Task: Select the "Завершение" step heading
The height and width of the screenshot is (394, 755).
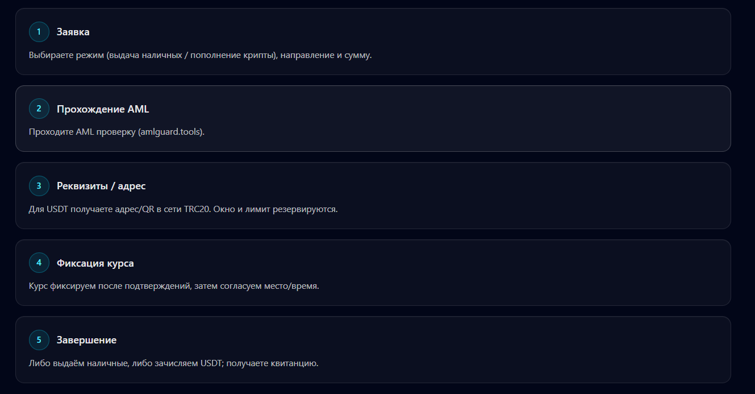Action: (86, 340)
